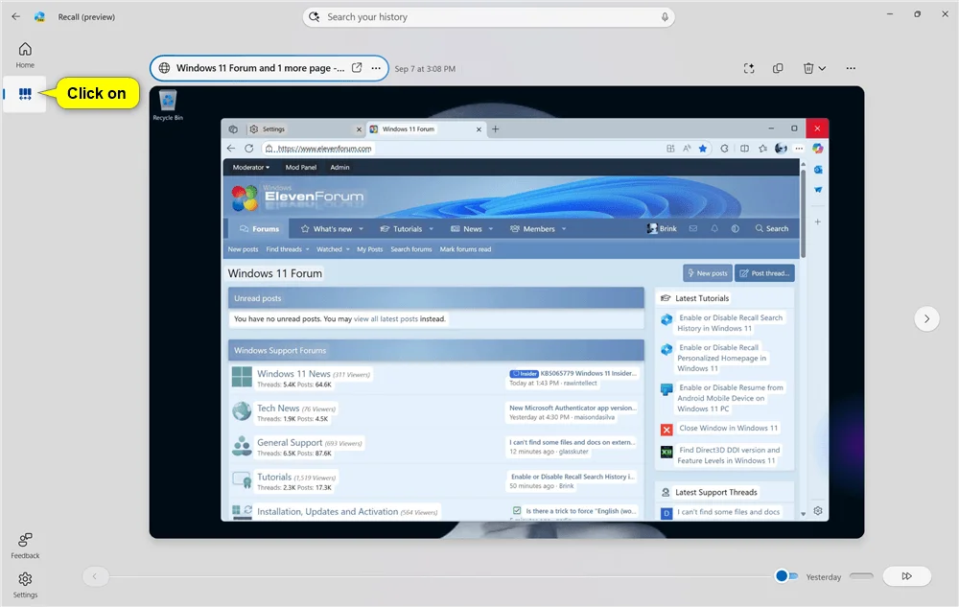Expand the News menu arrow
Viewport: 959px width, 607px height.
click(x=490, y=229)
